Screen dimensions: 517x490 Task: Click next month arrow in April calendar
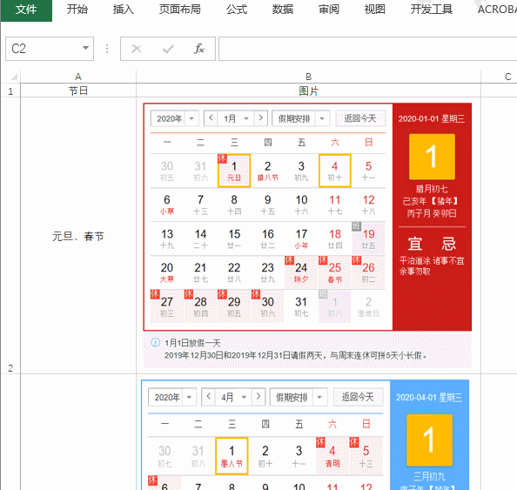click(x=258, y=397)
